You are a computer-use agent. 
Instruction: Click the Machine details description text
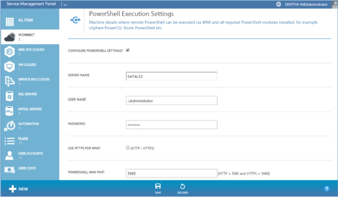[x=203, y=25]
